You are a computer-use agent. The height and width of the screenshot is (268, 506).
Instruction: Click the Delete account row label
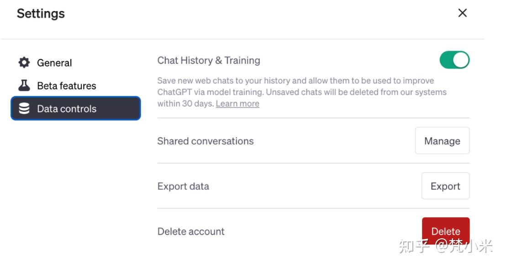(x=191, y=231)
